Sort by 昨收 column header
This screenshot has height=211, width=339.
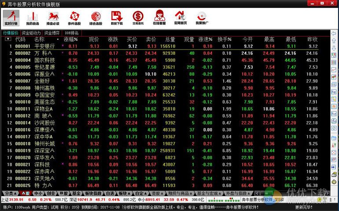(x=313, y=39)
